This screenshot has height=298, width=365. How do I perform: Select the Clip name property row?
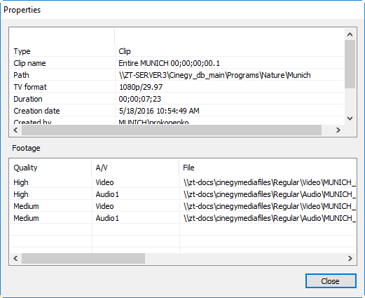(x=177, y=63)
